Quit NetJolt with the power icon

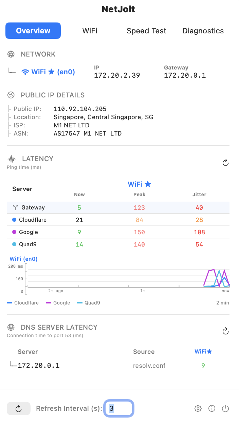[x=225, y=408]
